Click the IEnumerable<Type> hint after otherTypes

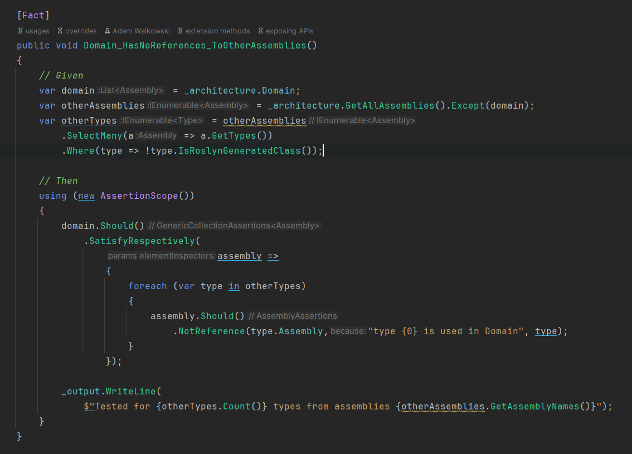[162, 120]
